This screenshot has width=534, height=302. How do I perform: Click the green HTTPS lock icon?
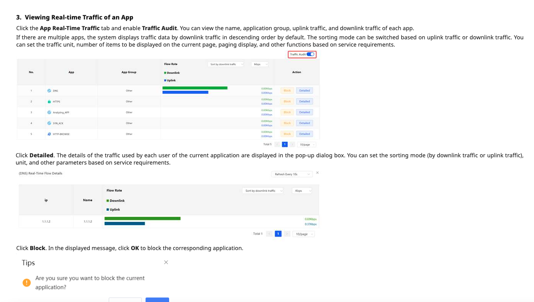tap(49, 102)
